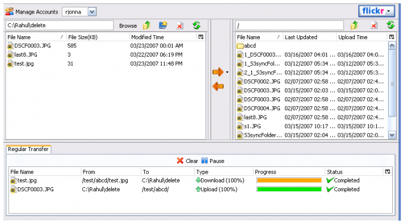This screenshot has width=403, height=224.
Task: Open remote pane column chooser icon
Action: [x=392, y=37]
